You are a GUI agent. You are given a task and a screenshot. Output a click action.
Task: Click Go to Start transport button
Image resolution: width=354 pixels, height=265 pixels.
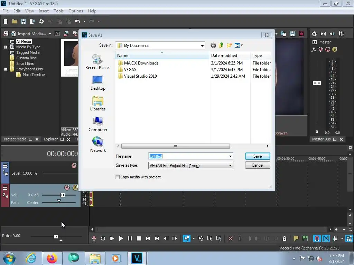pyautogui.click(x=148, y=238)
